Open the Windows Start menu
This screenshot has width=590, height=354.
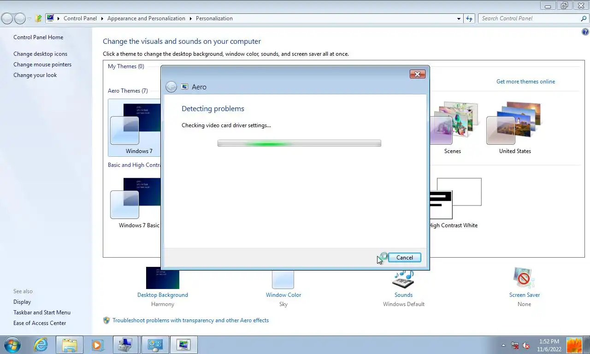point(12,345)
